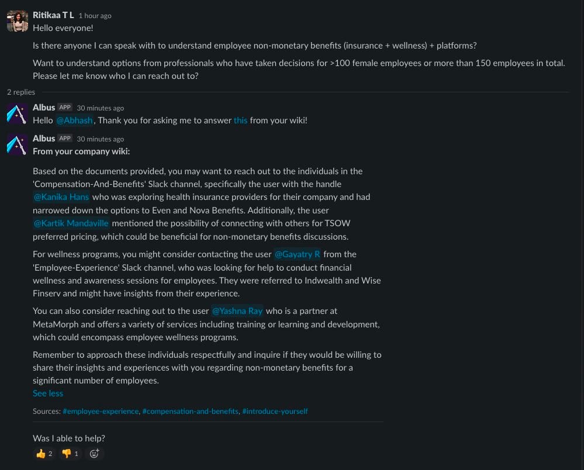Click the first Albus app avatar
The width and height of the screenshot is (584, 470).
pos(17,114)
